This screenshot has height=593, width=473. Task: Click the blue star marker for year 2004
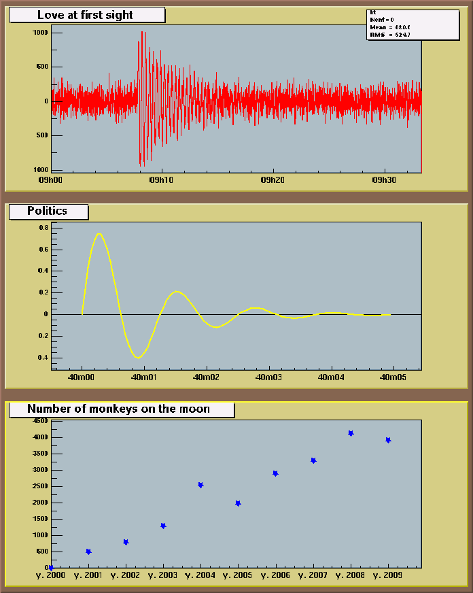200,485
